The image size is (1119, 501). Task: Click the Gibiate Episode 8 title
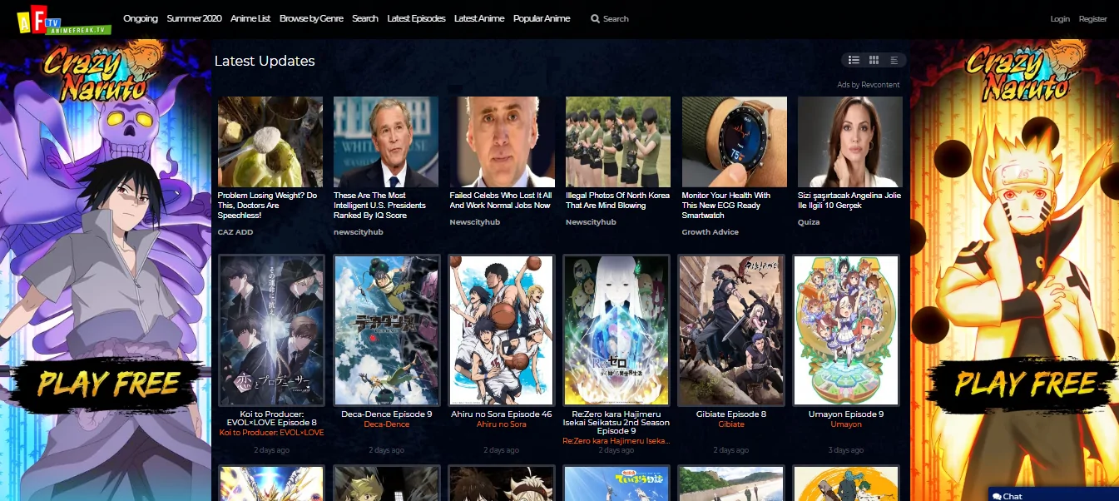pos(731,414)
